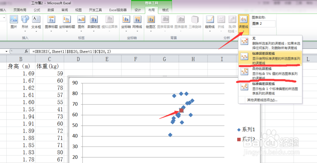The width and height of the screenshot is (317, 163).
Task: Open 其他误差线选项(M)...
Action: point(262,100)
